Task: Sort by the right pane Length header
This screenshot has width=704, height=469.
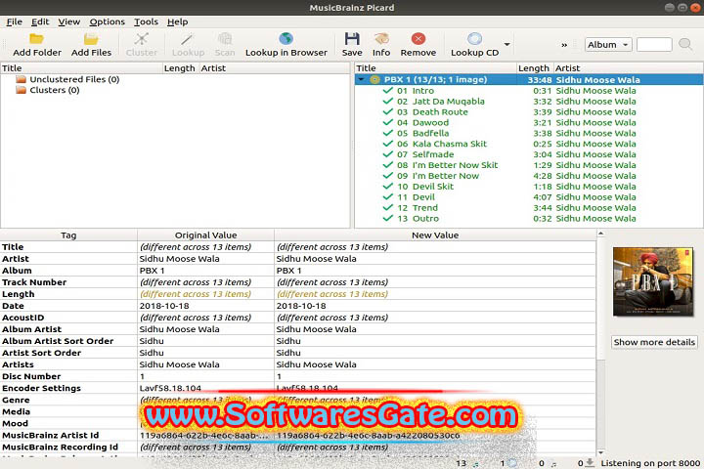Action: click(x=535, y=68)
